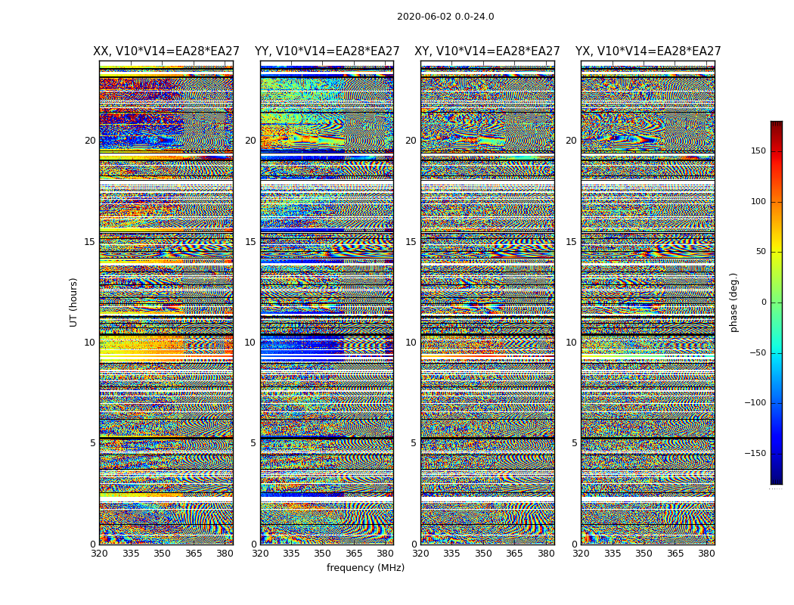Click inside the YY phase plot panel
The height and width of the screenshot is (605, 794).
click(x=327, y=302)
